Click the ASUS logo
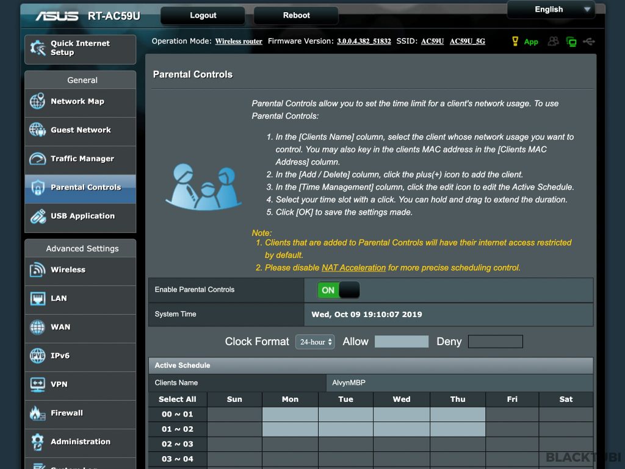The width and height of the screenshot is (625, 469). [x=57, y=15]
